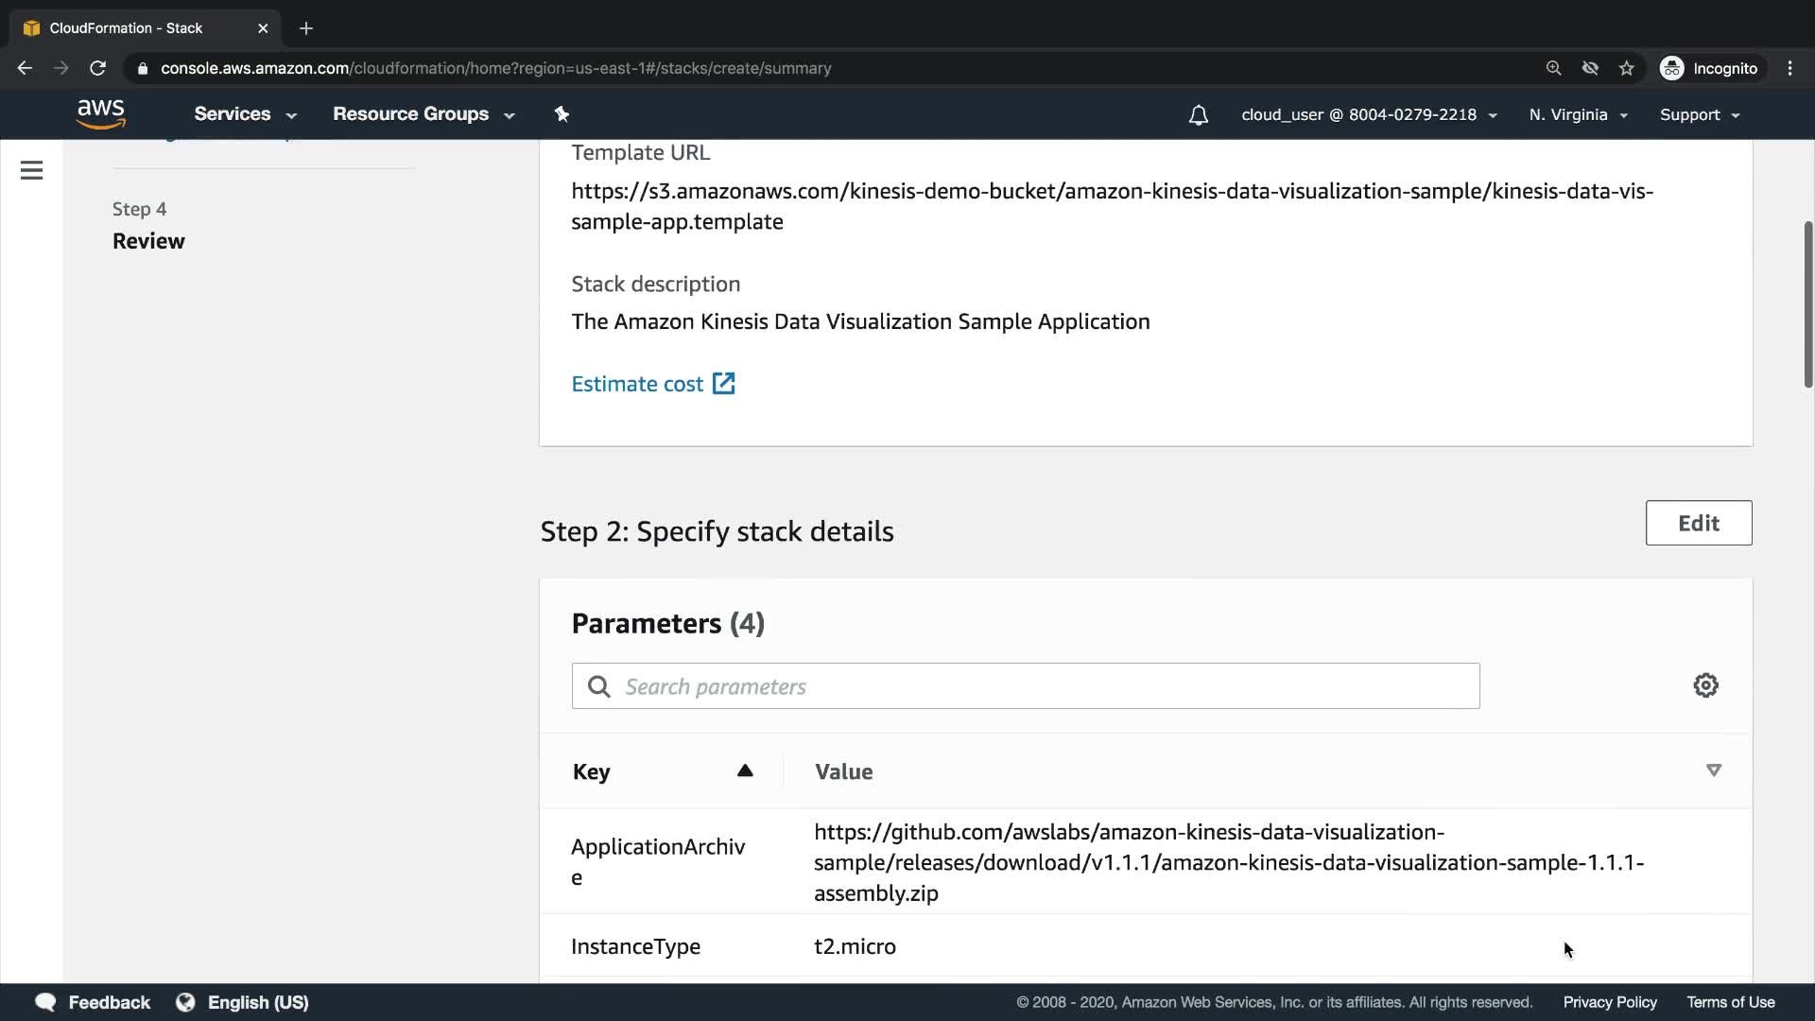Expand the Services dropdown
Screen dimensions: 1815x1021
point(245,114)
